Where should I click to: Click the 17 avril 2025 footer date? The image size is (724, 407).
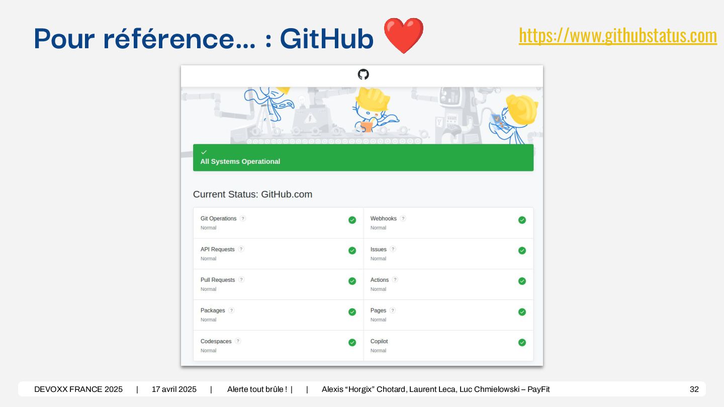[x=174, y=389]
